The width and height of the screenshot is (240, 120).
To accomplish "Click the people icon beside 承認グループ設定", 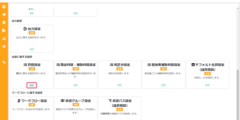I will coord(63,101).
